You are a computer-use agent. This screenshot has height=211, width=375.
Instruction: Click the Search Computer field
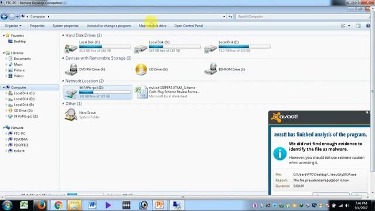pos(302,16)
